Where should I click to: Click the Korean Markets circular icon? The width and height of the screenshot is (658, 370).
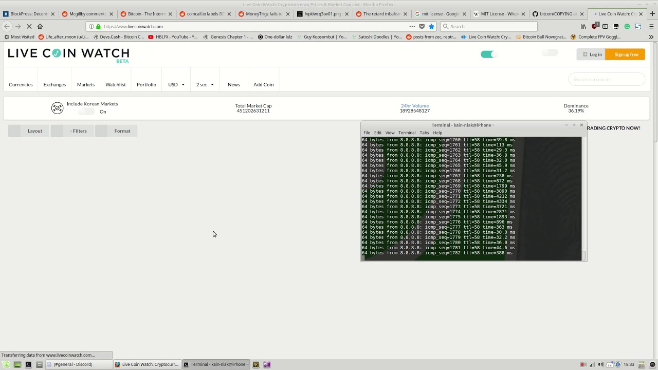(x=57, y=108)
